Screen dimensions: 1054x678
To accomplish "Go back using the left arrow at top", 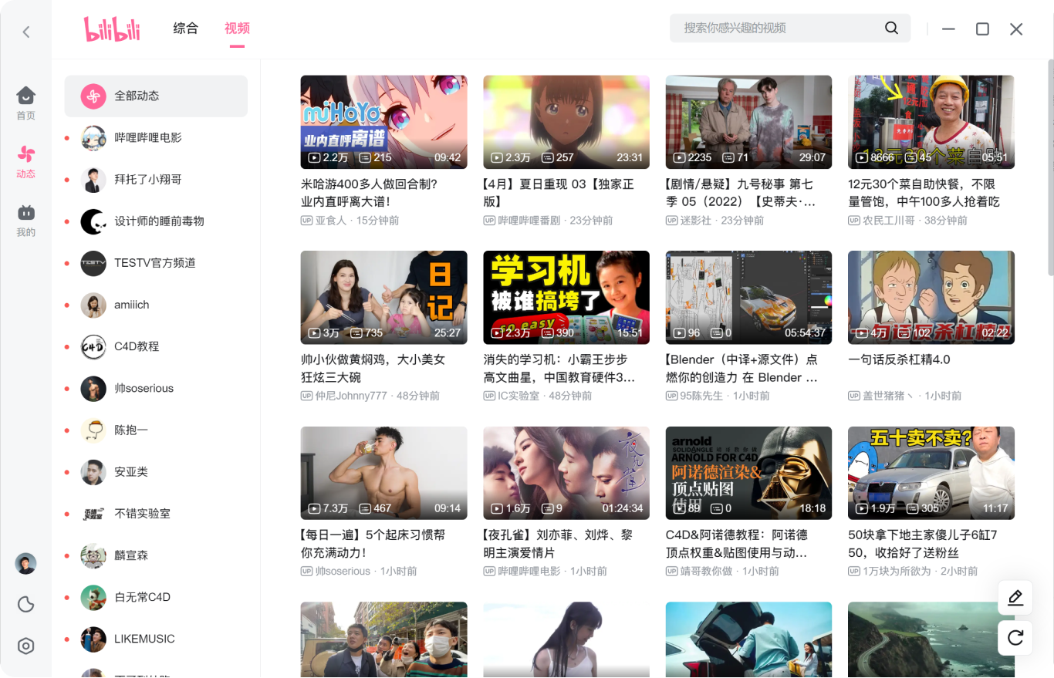I will click(25, 31).
